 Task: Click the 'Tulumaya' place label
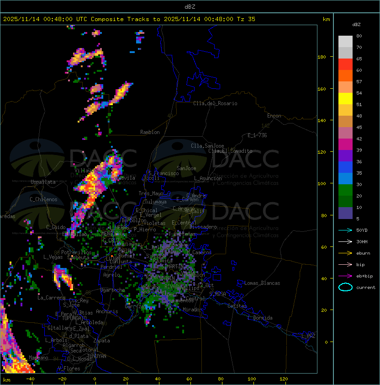[156, 202]
